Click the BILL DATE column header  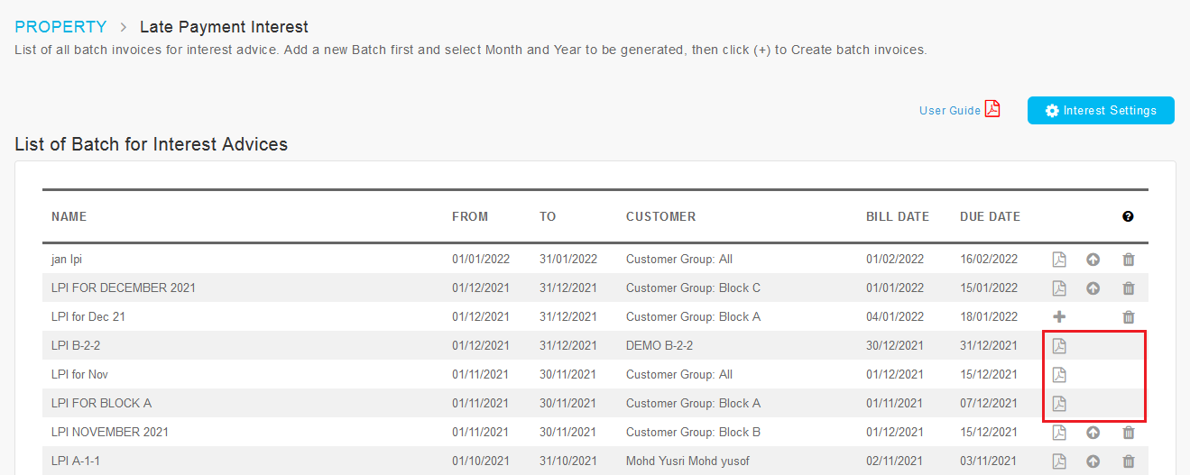[898, 216]
